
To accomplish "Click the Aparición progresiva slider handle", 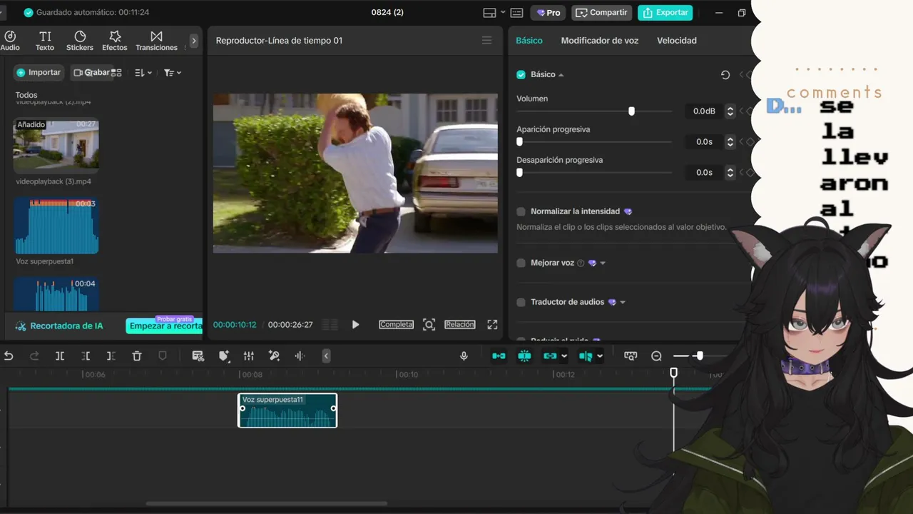I will 519,142.
